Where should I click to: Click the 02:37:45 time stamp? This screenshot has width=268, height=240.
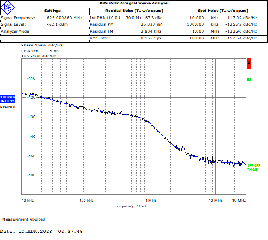tap(70, 232)
